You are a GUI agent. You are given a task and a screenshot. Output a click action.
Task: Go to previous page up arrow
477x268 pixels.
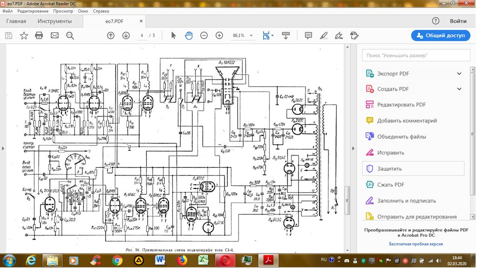[111, 35]
